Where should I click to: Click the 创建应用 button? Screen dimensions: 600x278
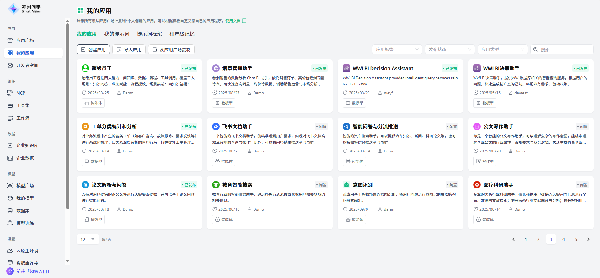point(93,49)
